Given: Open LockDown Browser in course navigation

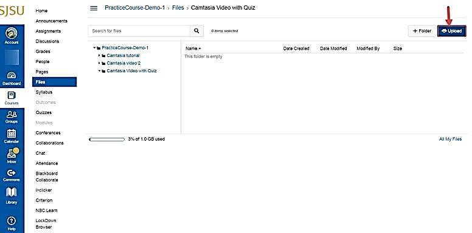Looking at the screenshot, I should coord(46,224).
